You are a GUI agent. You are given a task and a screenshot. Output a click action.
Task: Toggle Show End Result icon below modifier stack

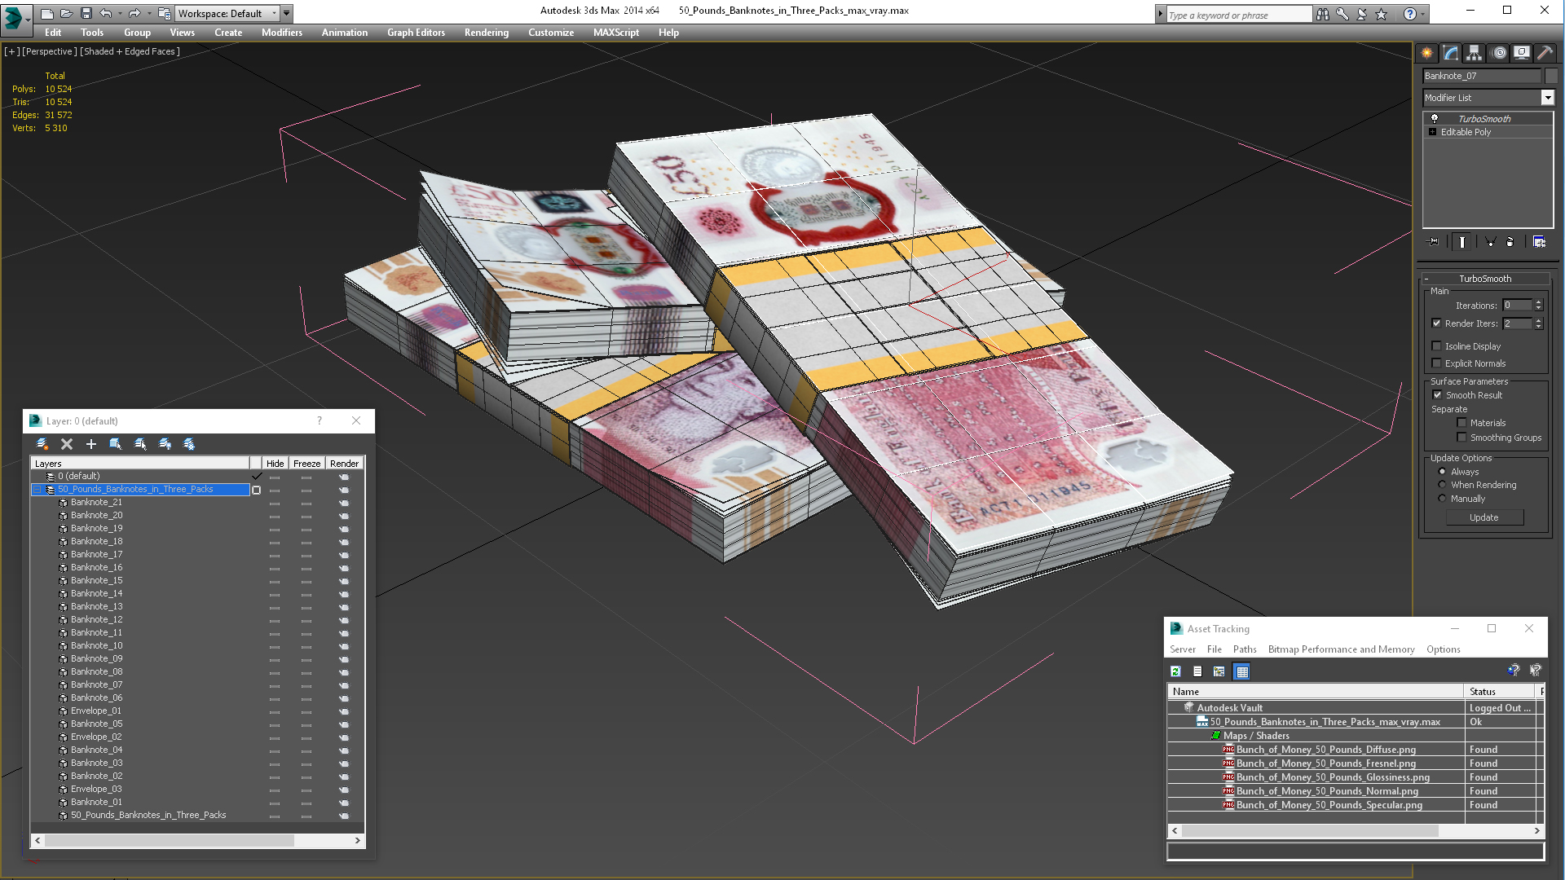(1462, 242)
